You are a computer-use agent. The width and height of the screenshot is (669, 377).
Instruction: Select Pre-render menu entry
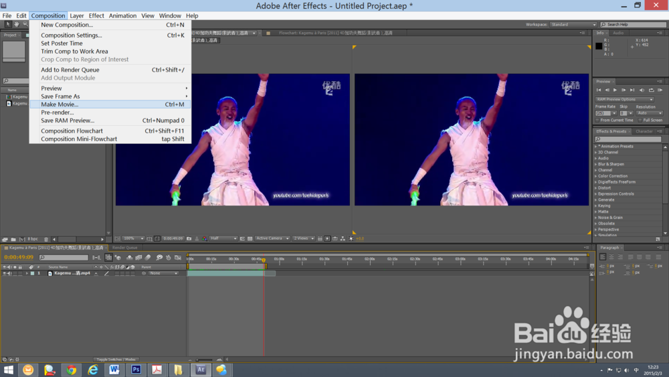click(x=110, y=112)
